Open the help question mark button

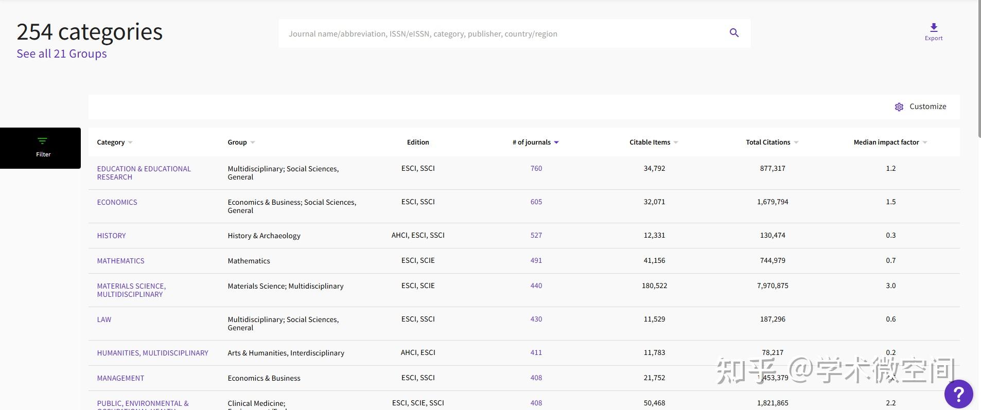[x=958, y=394]
